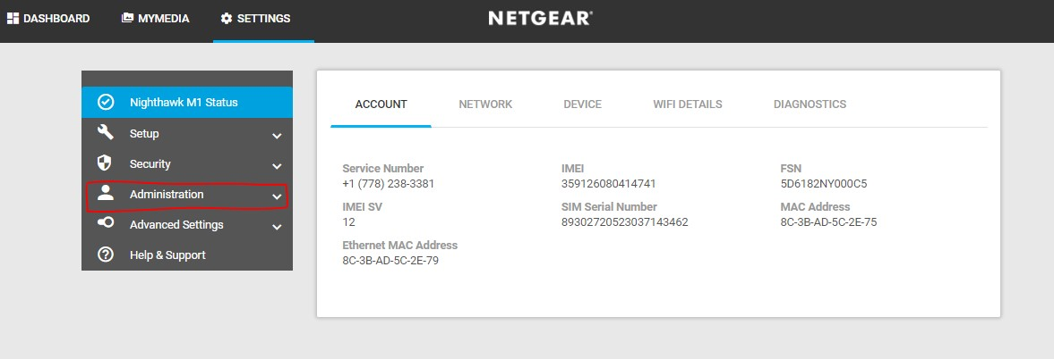Screen dimensions: 1054x359
Task: Select the MAC address 8C-3B-AD-5C-2E-75
Action: tap(828, 221)
